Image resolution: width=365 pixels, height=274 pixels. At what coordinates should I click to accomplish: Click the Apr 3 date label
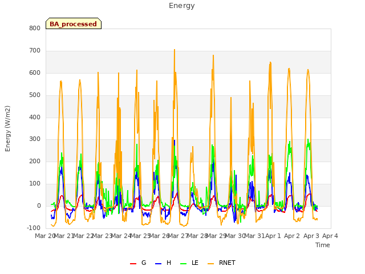[x=311, y=236]
